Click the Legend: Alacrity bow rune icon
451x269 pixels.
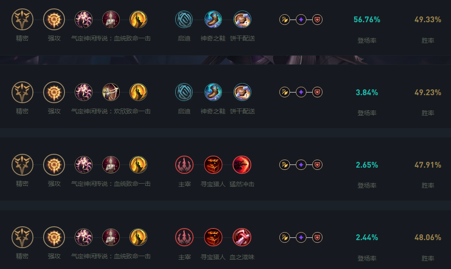111,92
